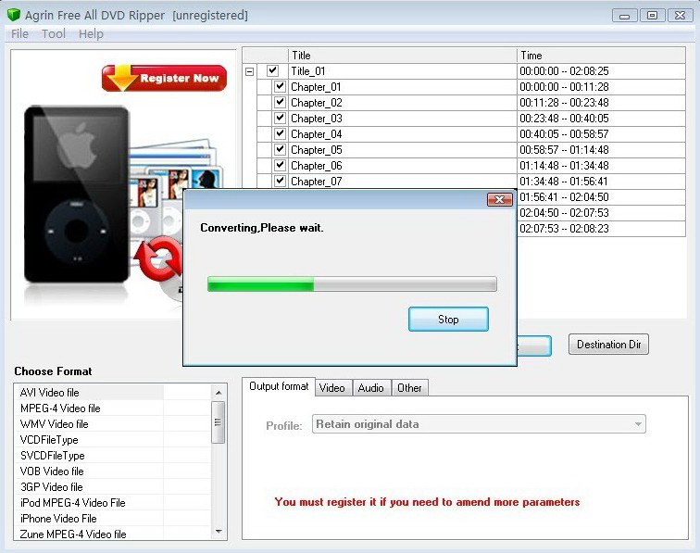Stop the conversion in progress
The width and height of the screenshot is (700, 553).
[448, 319]
